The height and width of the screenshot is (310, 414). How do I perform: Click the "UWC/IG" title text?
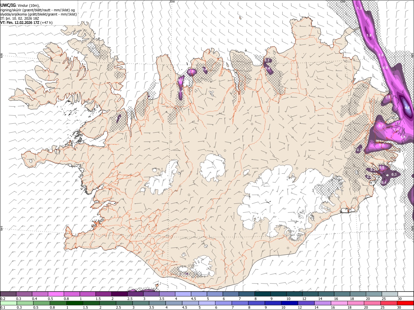point(8,5)
